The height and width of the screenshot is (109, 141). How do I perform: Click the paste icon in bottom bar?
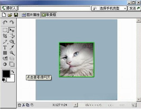(32, 105)
